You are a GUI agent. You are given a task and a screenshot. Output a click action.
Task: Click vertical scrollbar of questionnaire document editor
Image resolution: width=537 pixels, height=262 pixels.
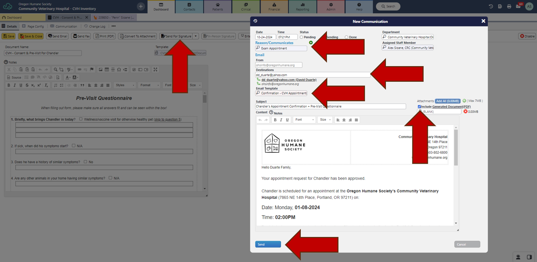(205, 141)
